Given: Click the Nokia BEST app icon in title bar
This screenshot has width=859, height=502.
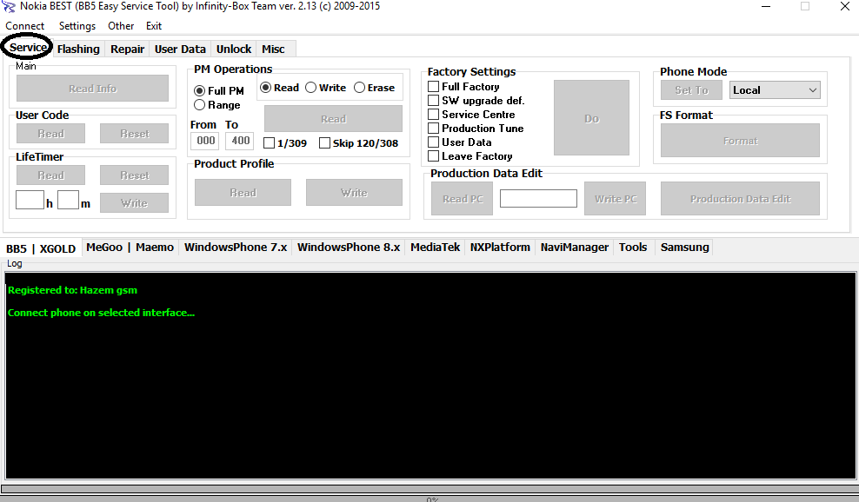Looking at the screenshot, I should (x=8, y=6).
